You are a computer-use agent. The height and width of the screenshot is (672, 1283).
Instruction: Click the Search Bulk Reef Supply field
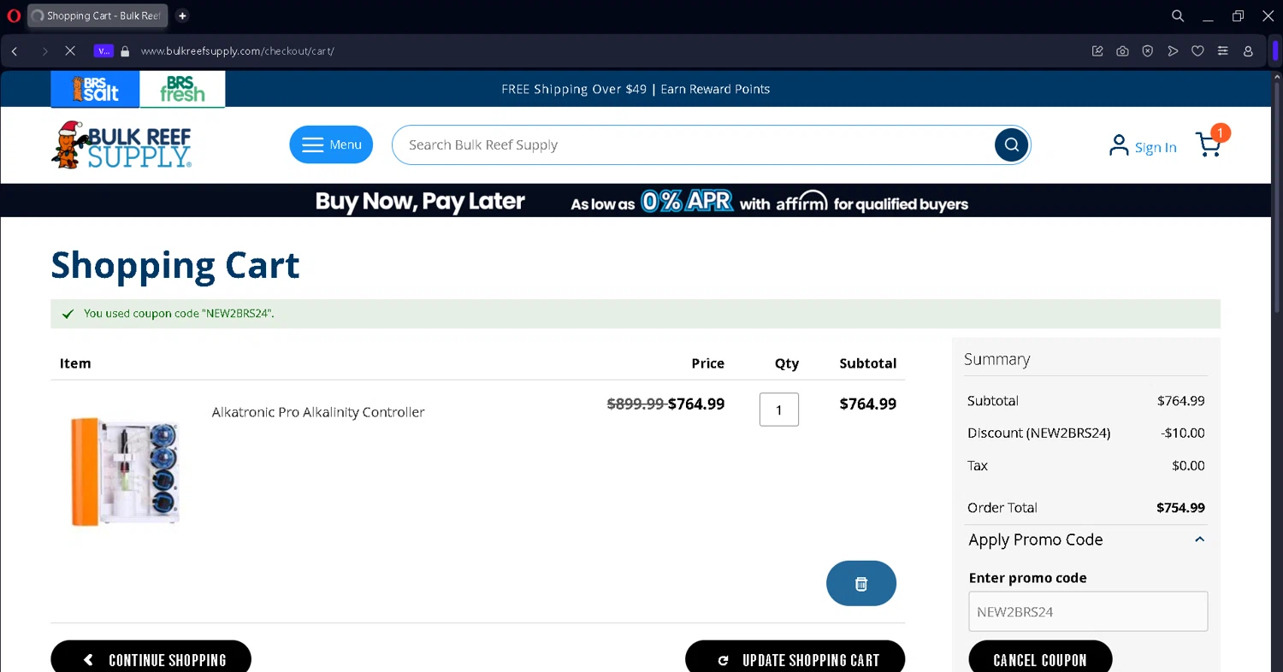693,144
